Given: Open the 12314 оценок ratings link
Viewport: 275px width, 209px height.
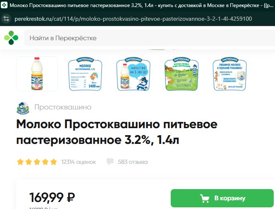Looking at the screenshot, I should point(79,162).
